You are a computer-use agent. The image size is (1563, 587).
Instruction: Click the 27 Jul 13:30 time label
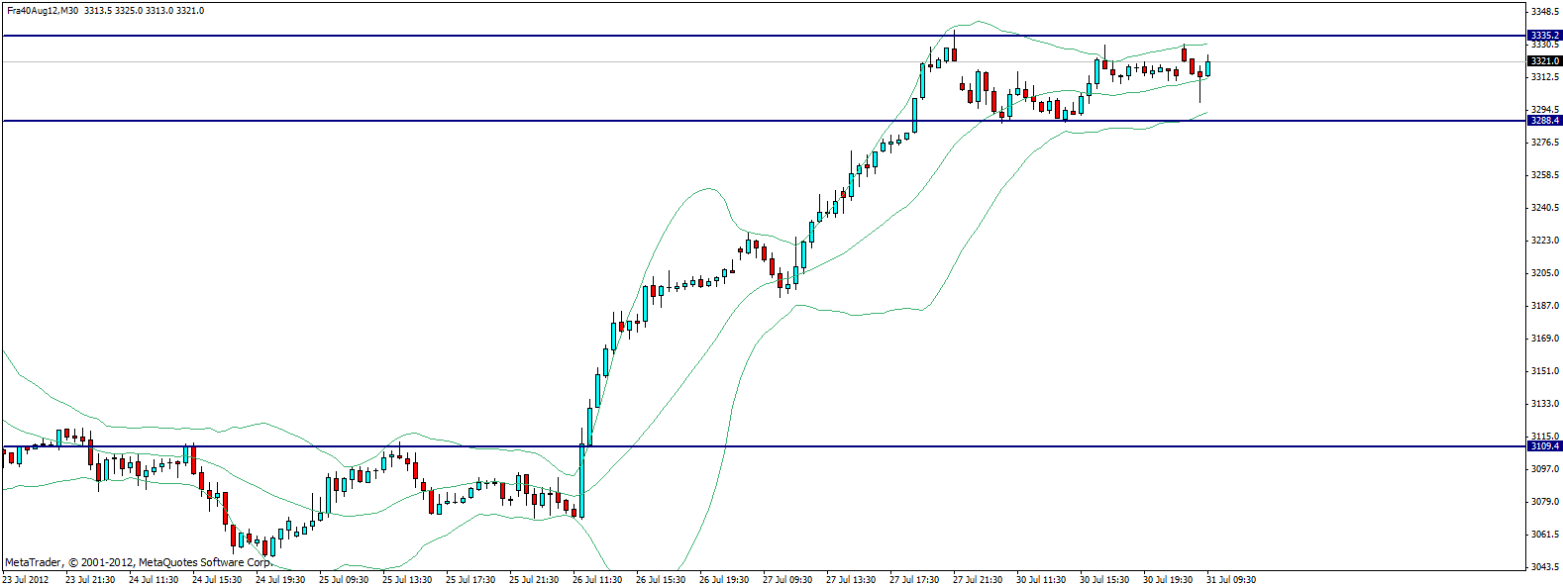coord(851,580)
